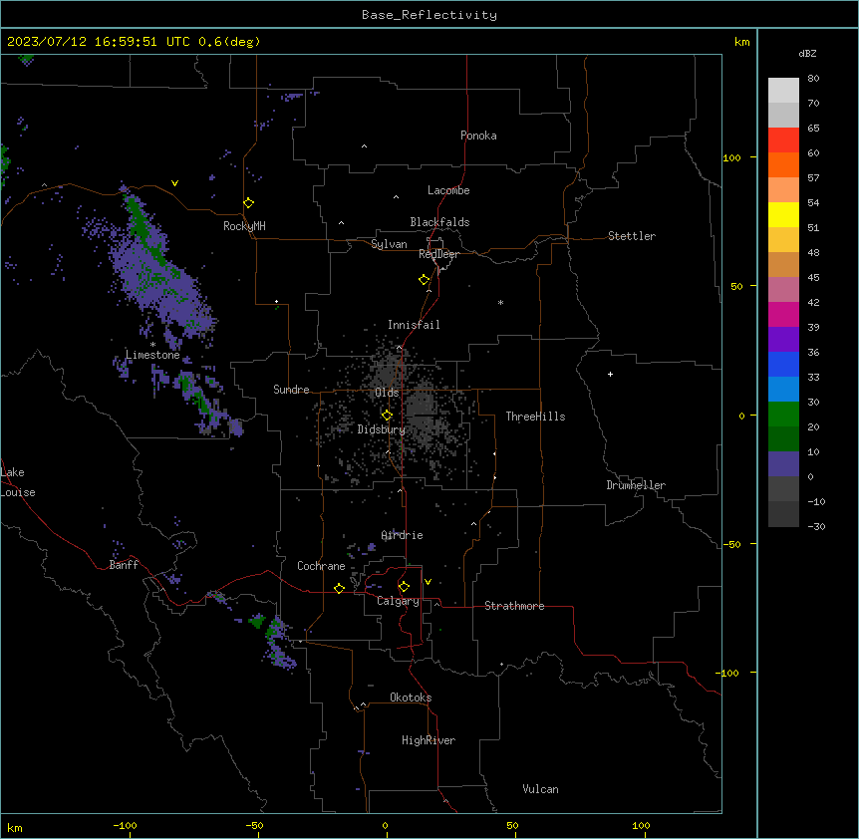Click the Okotoks city label
859x839 pixels.
coord(411,698)
